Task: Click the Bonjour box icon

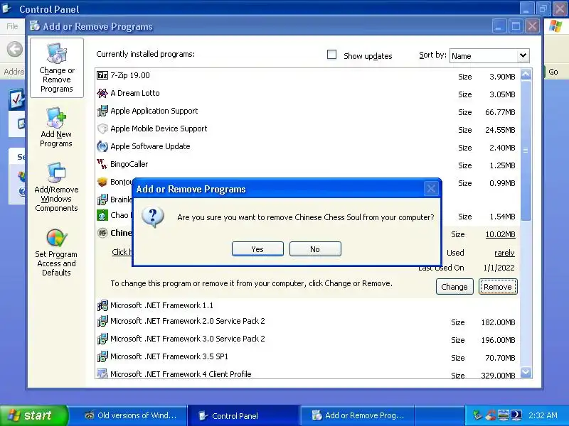Action: click(102, 182)
